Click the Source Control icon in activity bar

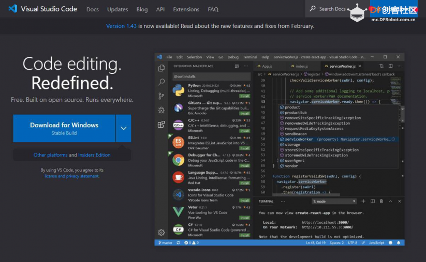pos(161,96)
